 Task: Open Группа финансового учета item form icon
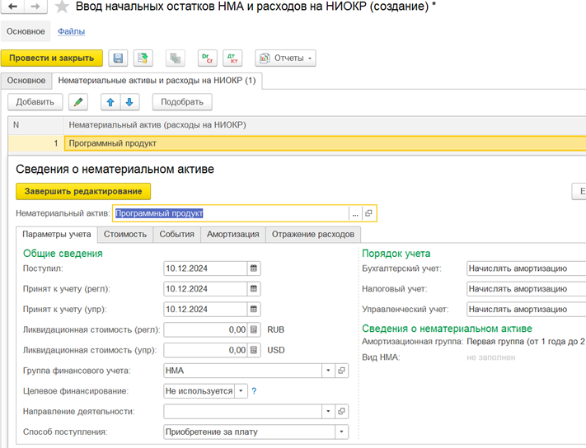(341, 371)
